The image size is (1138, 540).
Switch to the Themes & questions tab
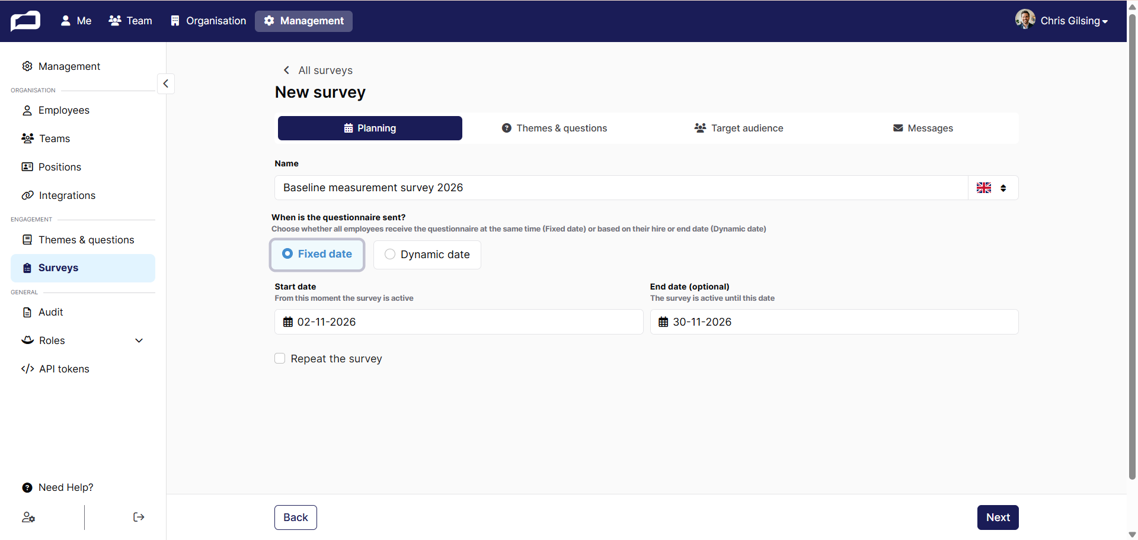point(554,128)
